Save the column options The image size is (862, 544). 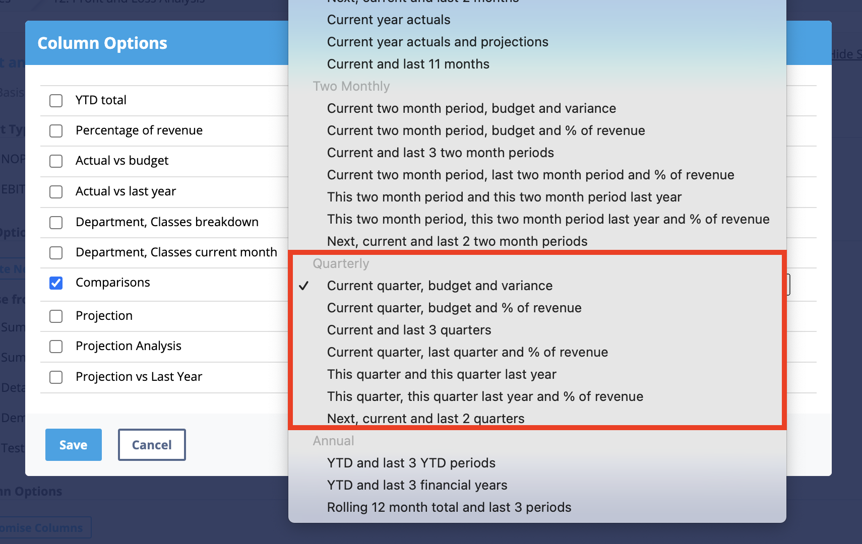tap(73, 444)
